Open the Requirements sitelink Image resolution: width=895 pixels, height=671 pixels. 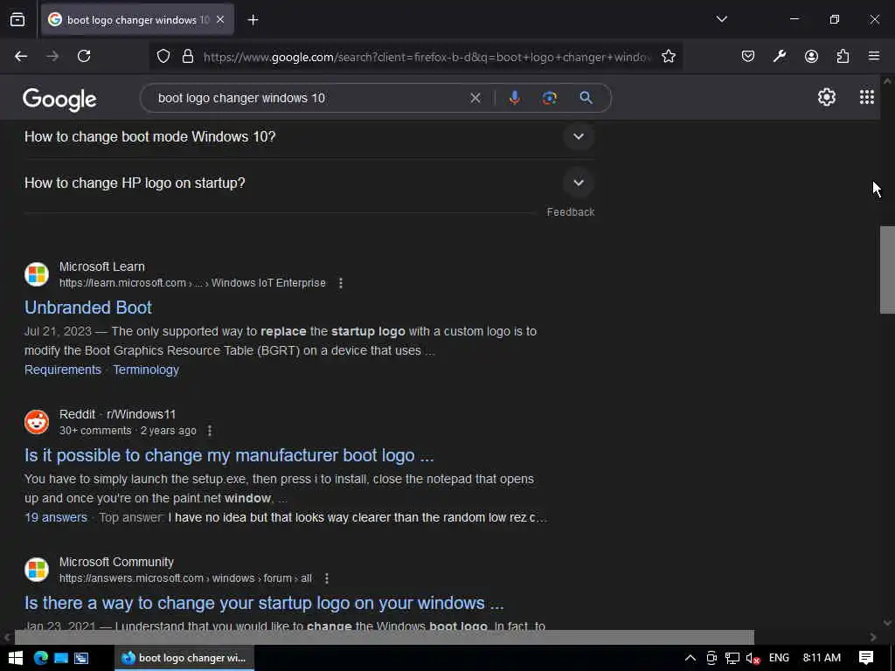pos(63,370)
